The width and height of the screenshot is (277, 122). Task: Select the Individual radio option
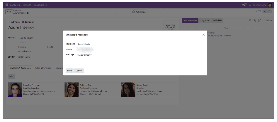(x=9, y=22)
